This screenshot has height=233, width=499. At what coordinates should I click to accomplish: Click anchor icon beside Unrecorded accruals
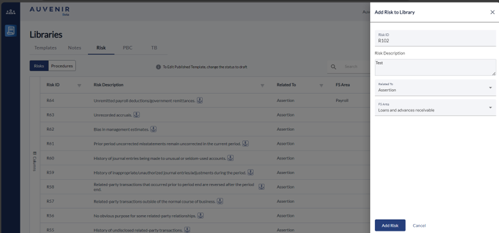tap(136, 114)
